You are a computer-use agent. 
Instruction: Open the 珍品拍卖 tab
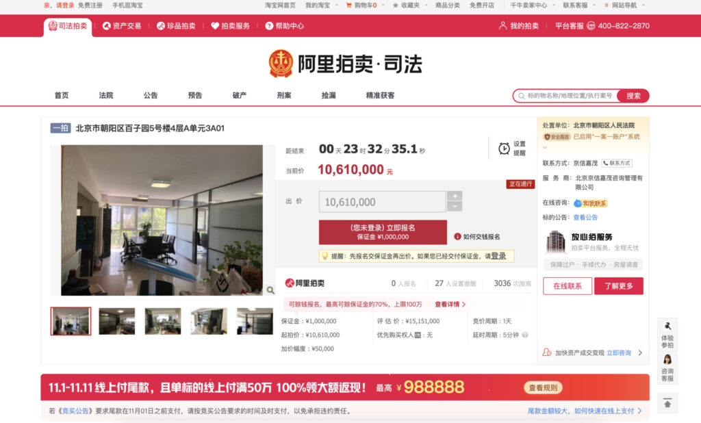click(x=176, y=26)
